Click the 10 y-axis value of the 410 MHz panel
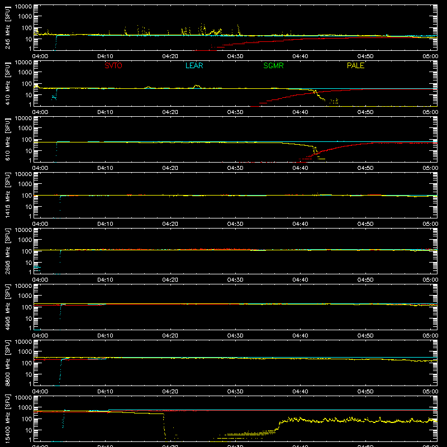This screenshot has width=447, height=447. coord(28,95)
